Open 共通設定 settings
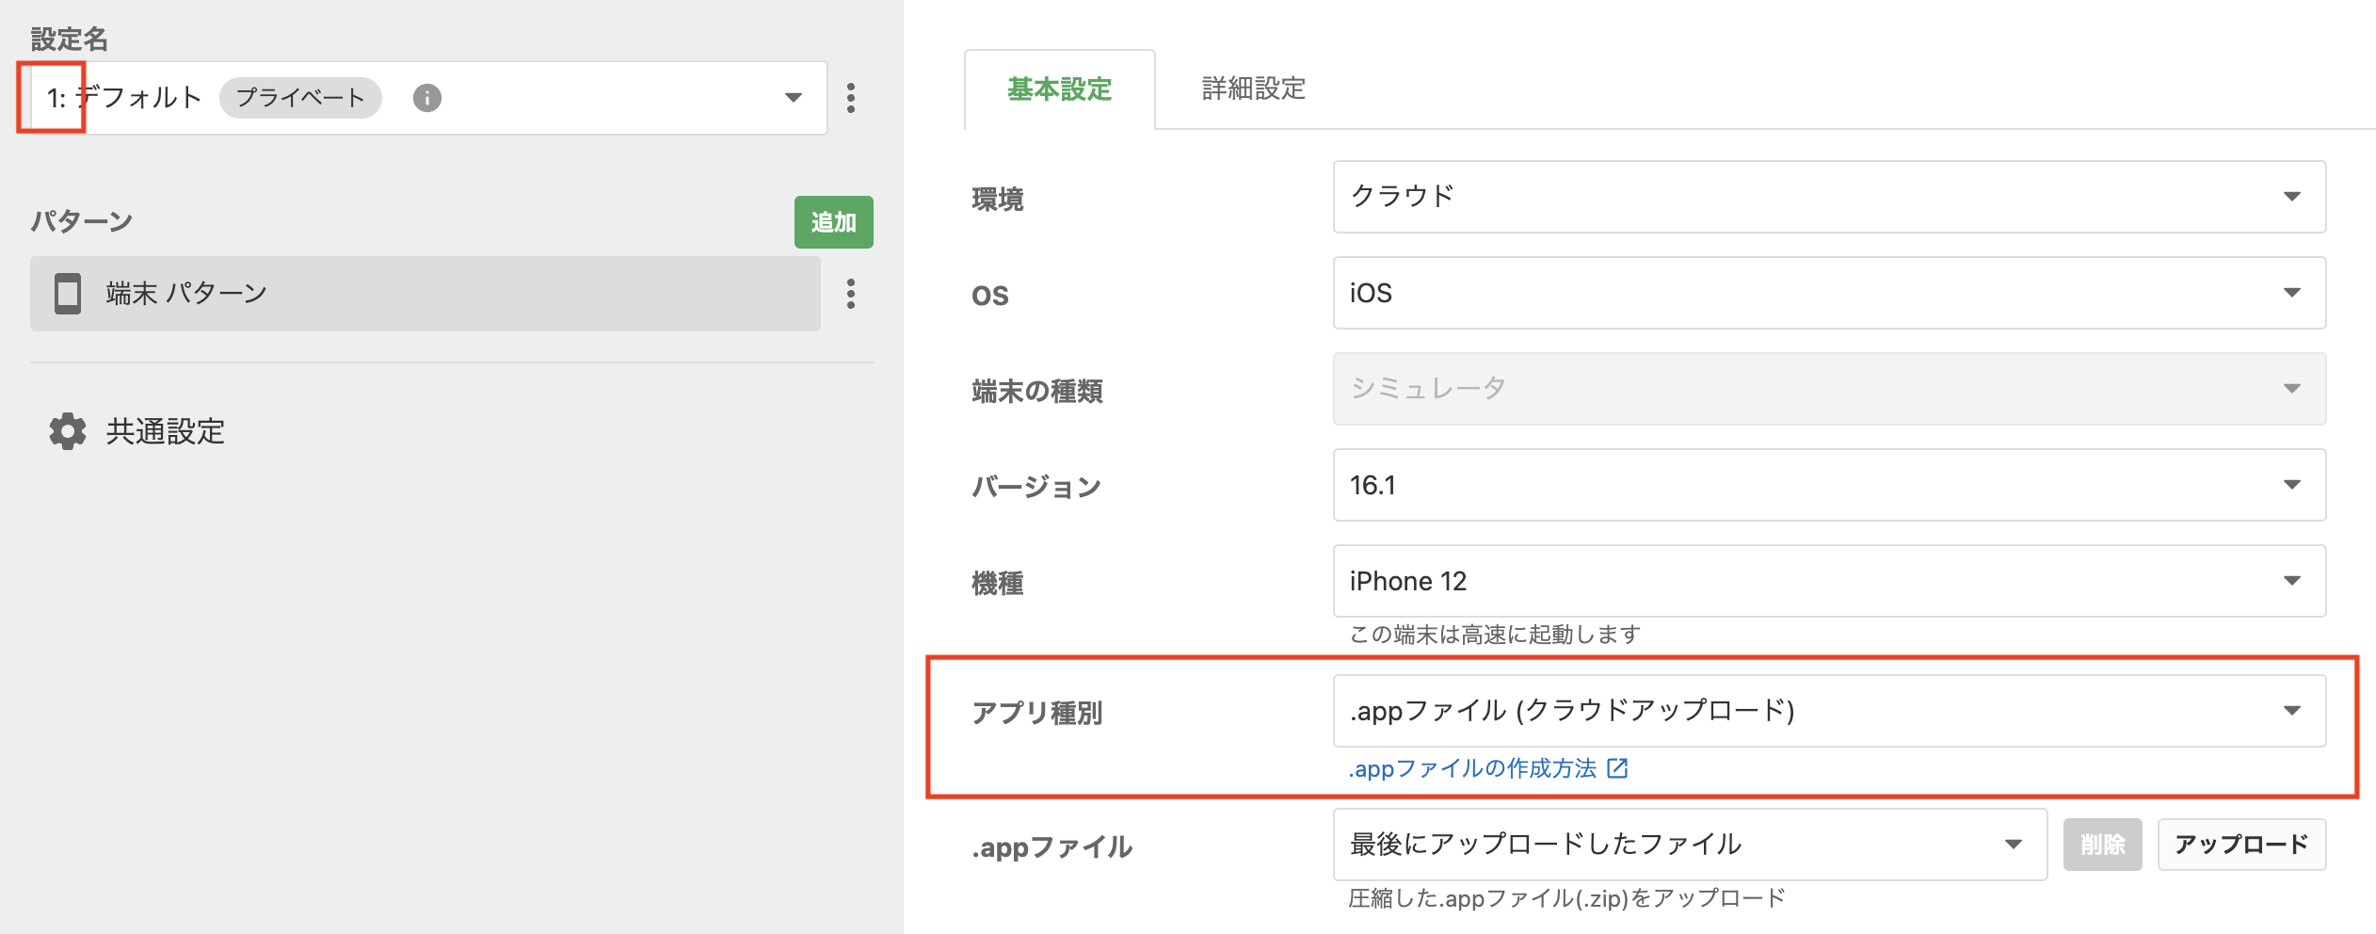The height and width of the screenshot is (934, 2376). coord(166,431)
